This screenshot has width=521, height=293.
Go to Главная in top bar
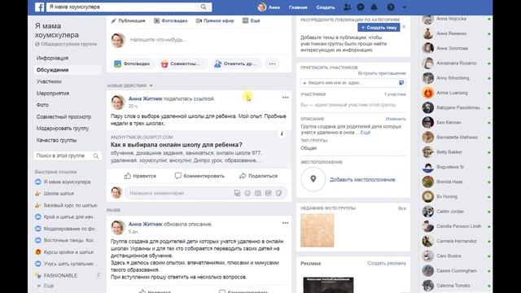click(x=298, y=7)
